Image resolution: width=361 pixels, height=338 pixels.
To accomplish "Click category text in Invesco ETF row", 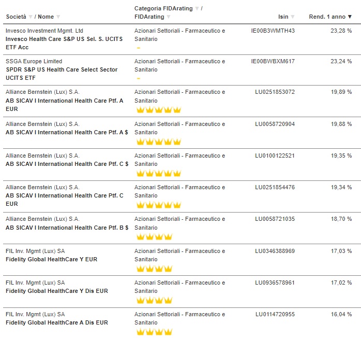I will point(180,35).
